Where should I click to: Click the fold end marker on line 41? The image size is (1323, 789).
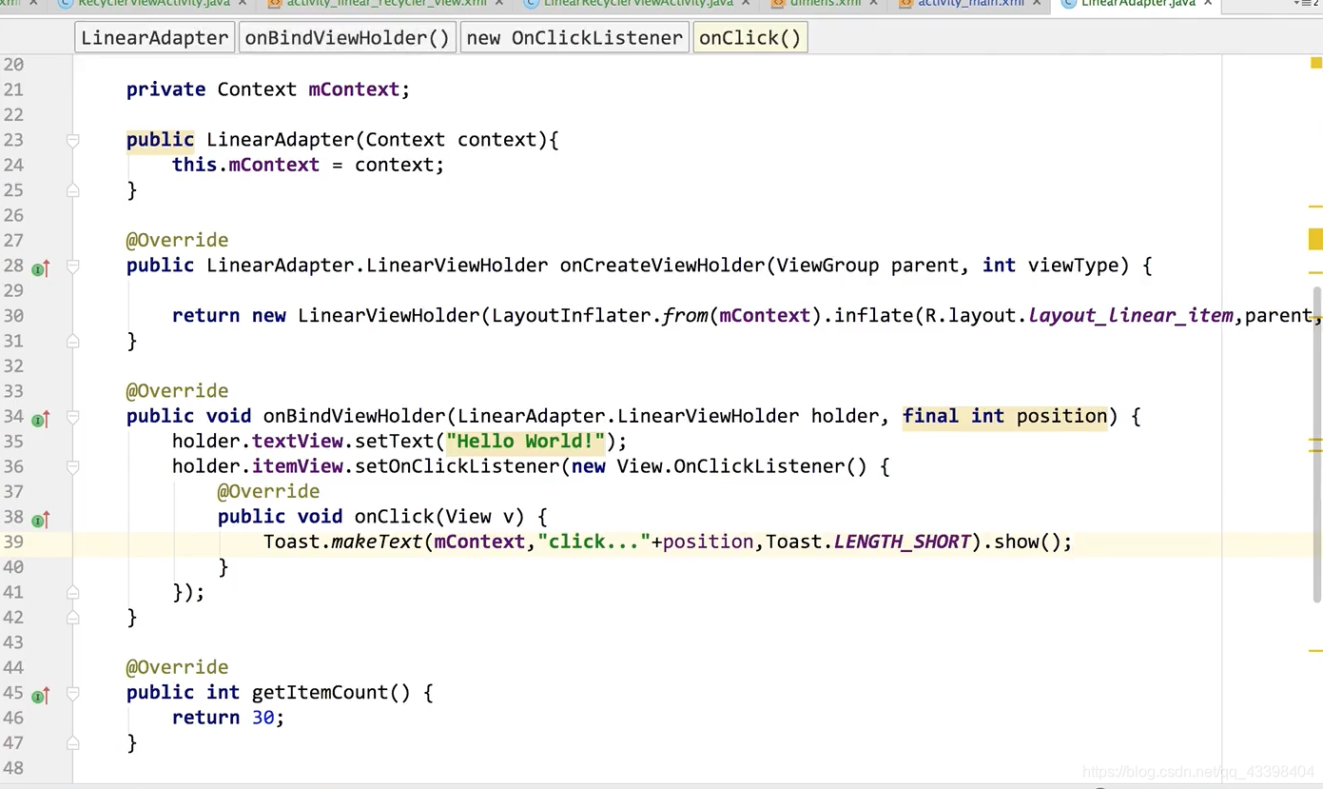72,592
